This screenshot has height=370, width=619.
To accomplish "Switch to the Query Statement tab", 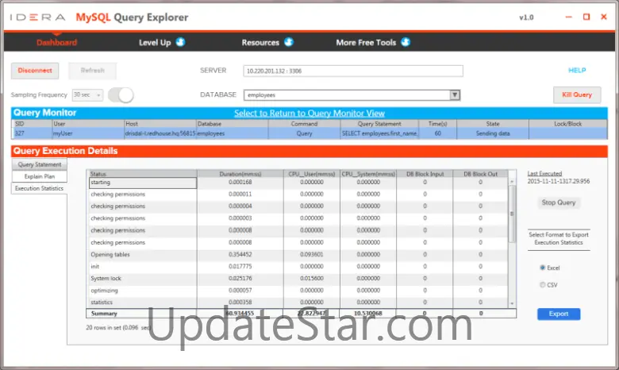I will (40, 164).
